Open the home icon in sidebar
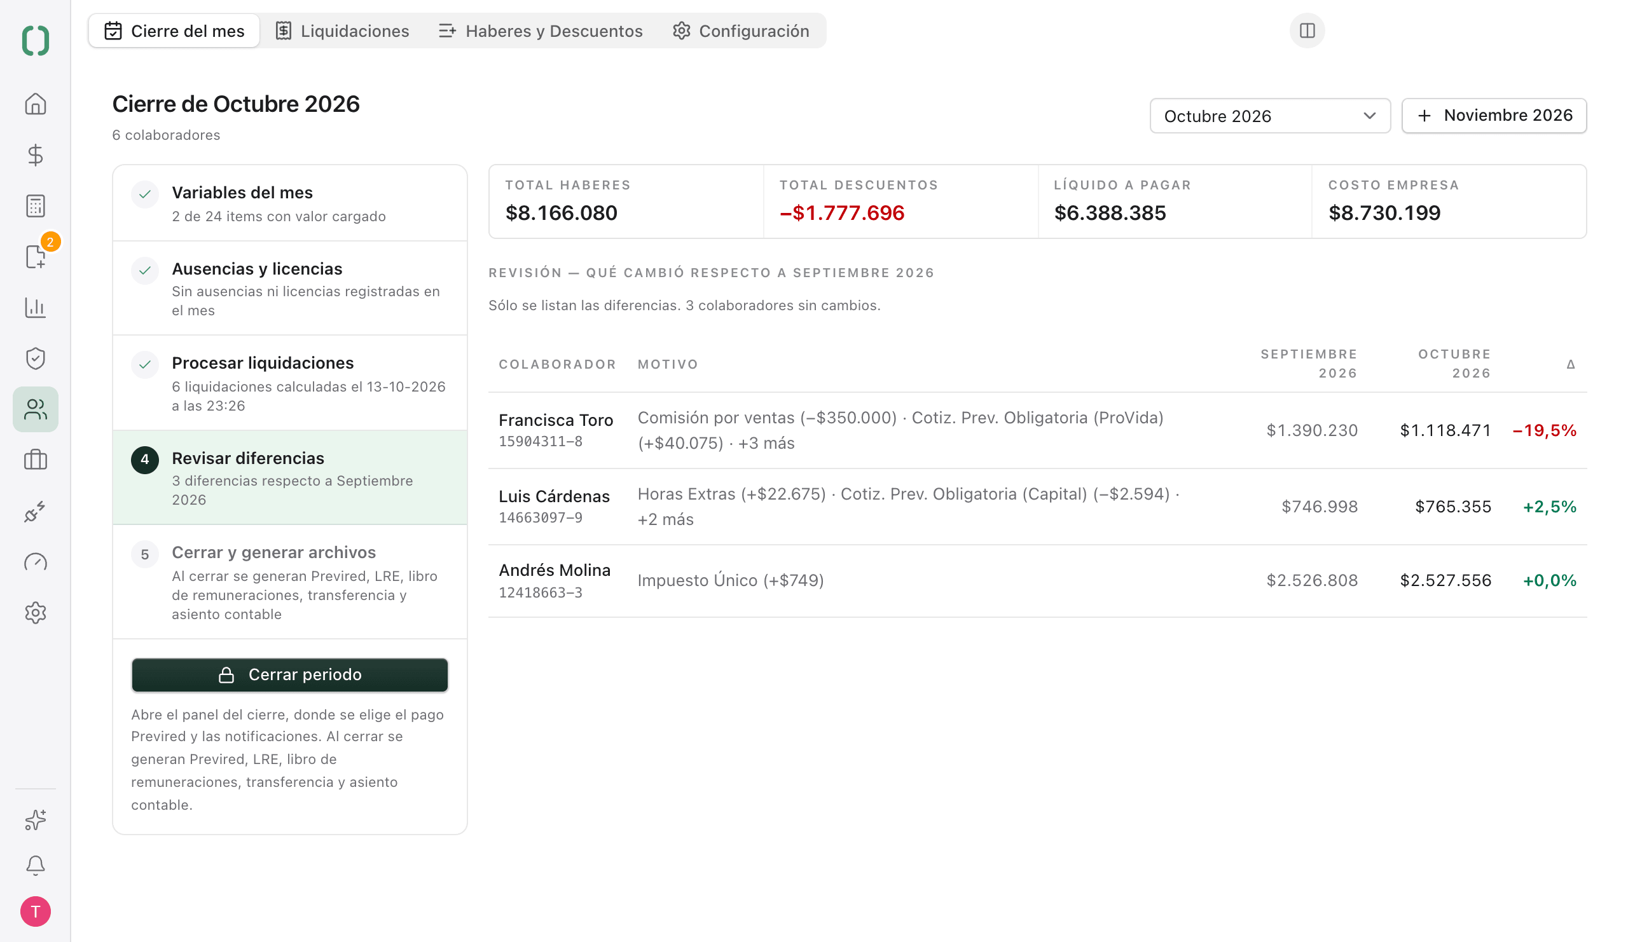The width and height of the screenshot is (1628, 942). (x=36, y=104)
